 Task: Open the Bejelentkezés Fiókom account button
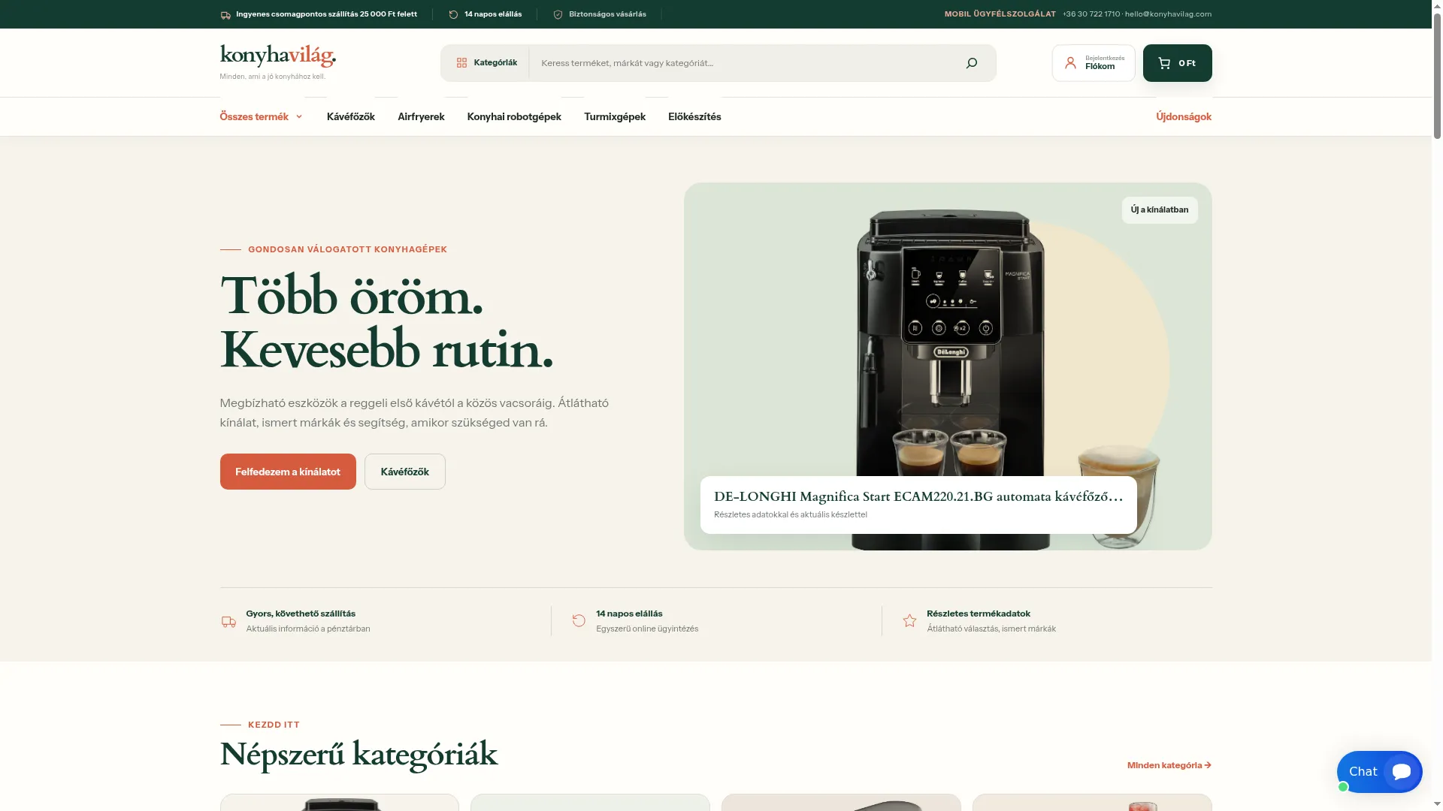[1094, 63]
